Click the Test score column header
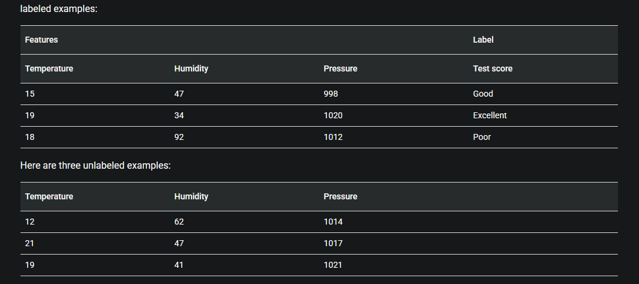This screenshot has height=284, width=639. click(x=543, y=68)
